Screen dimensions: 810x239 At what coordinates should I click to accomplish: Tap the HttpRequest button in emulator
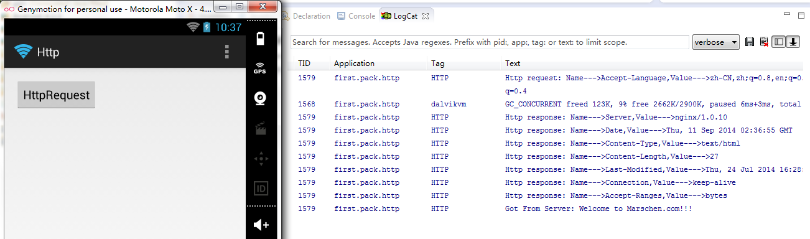(57, 95)
